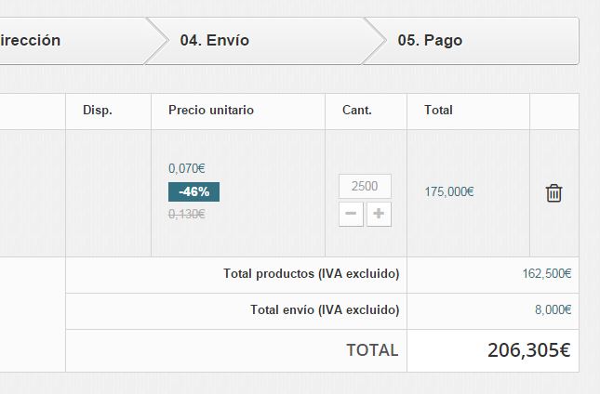Click the 175,000€ line total

449,192
